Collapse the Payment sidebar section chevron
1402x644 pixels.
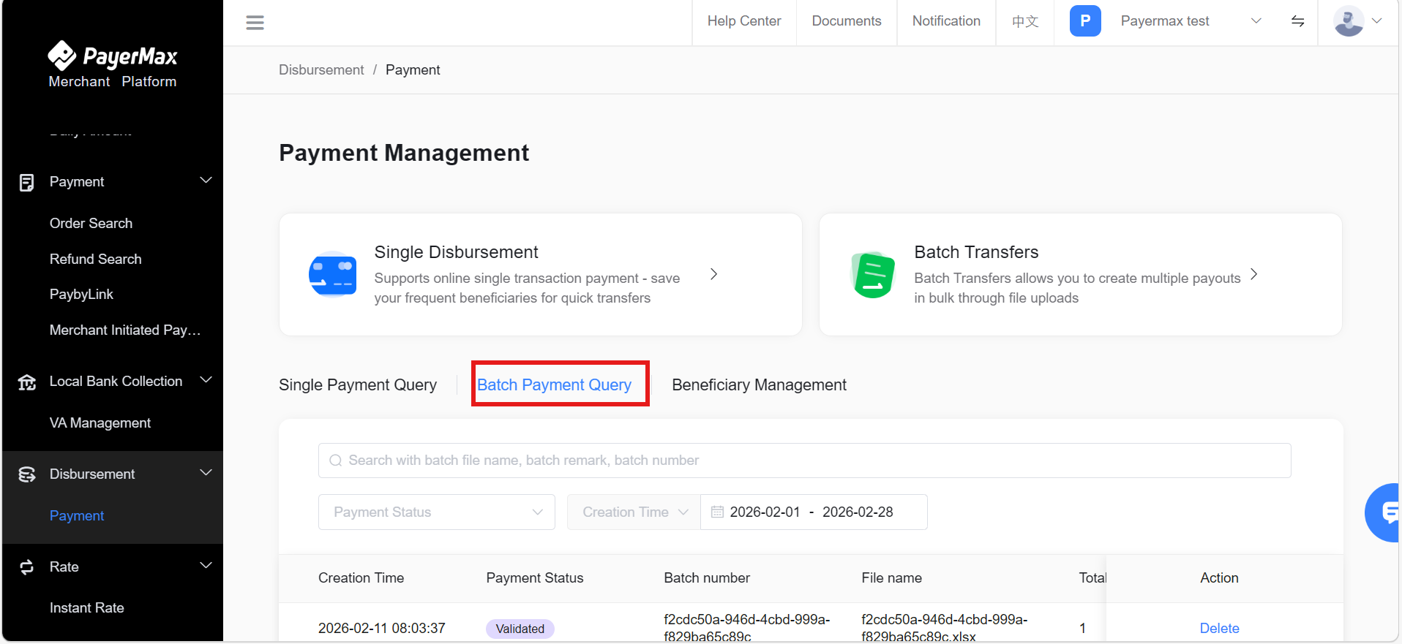point(206,181)
